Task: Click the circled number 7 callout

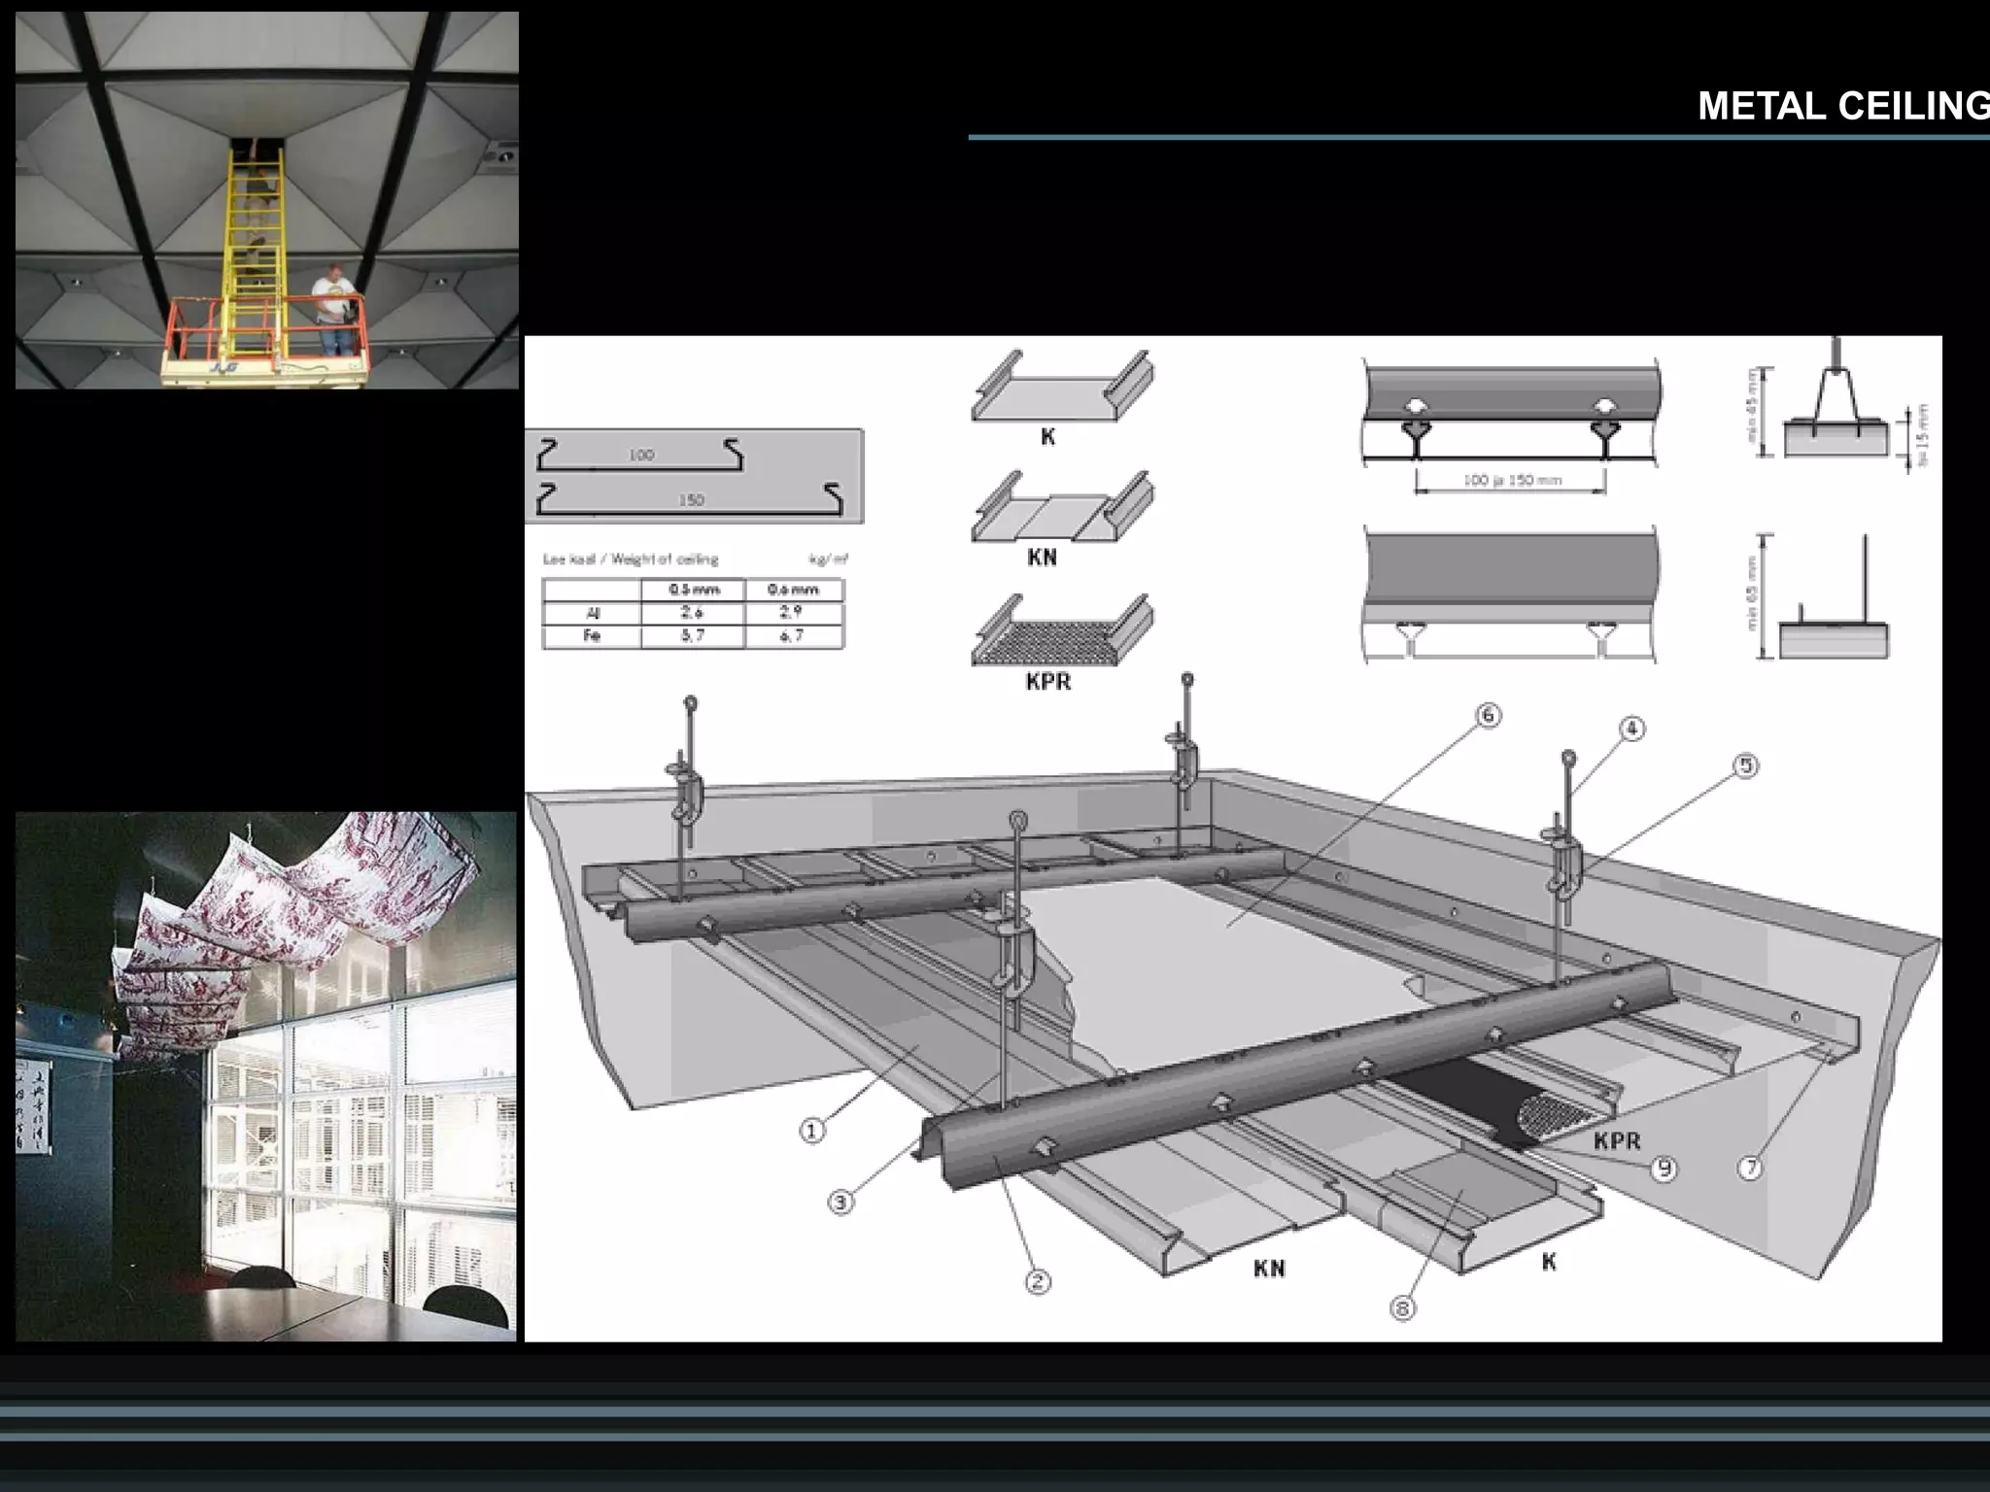Action: [x=1750, y=1168]
